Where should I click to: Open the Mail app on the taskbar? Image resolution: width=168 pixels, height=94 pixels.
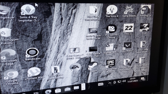pos(67,89)
